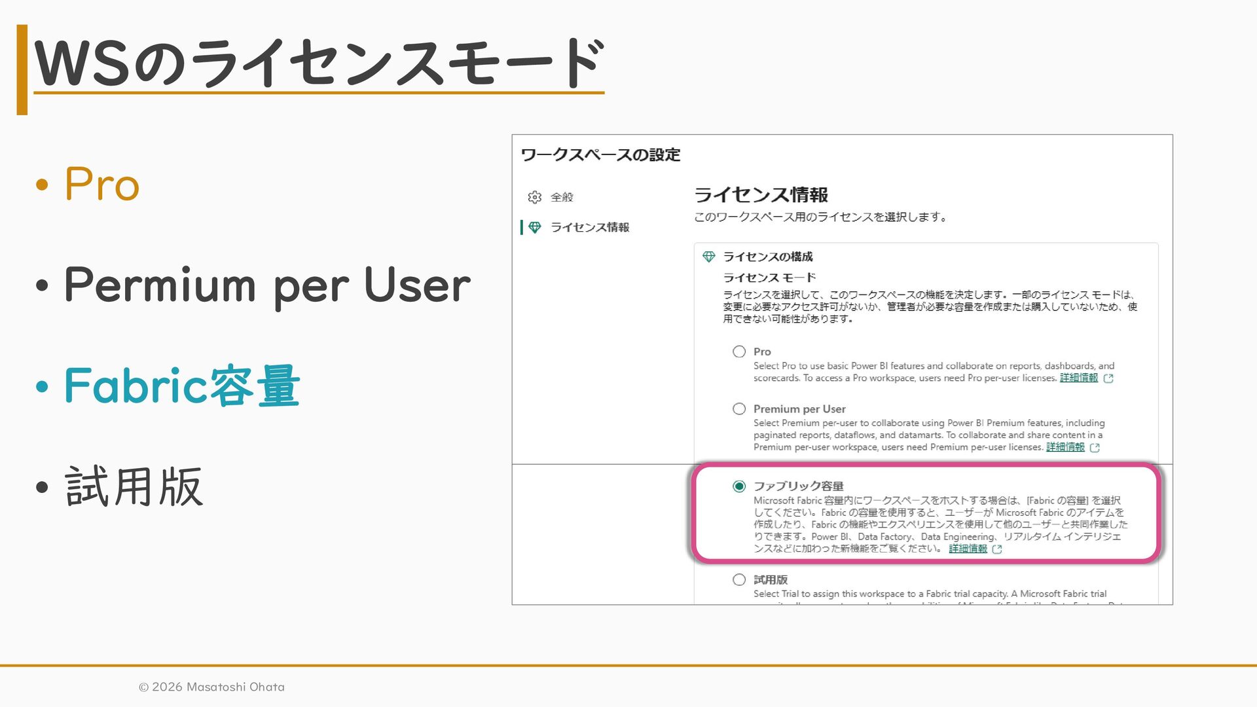Click external-link icon after ファブリック容量 詳細情報
The image size is (1257, 707).
pos(997,549)
